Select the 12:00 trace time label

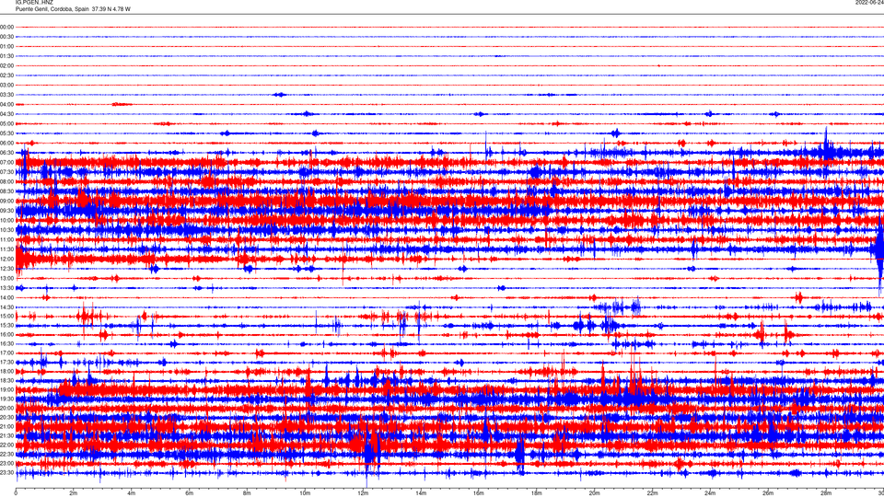6,260
